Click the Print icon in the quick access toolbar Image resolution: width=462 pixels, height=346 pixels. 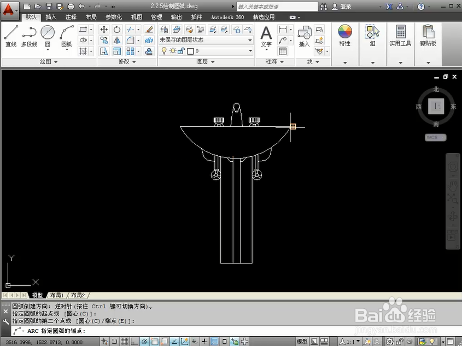71,6
